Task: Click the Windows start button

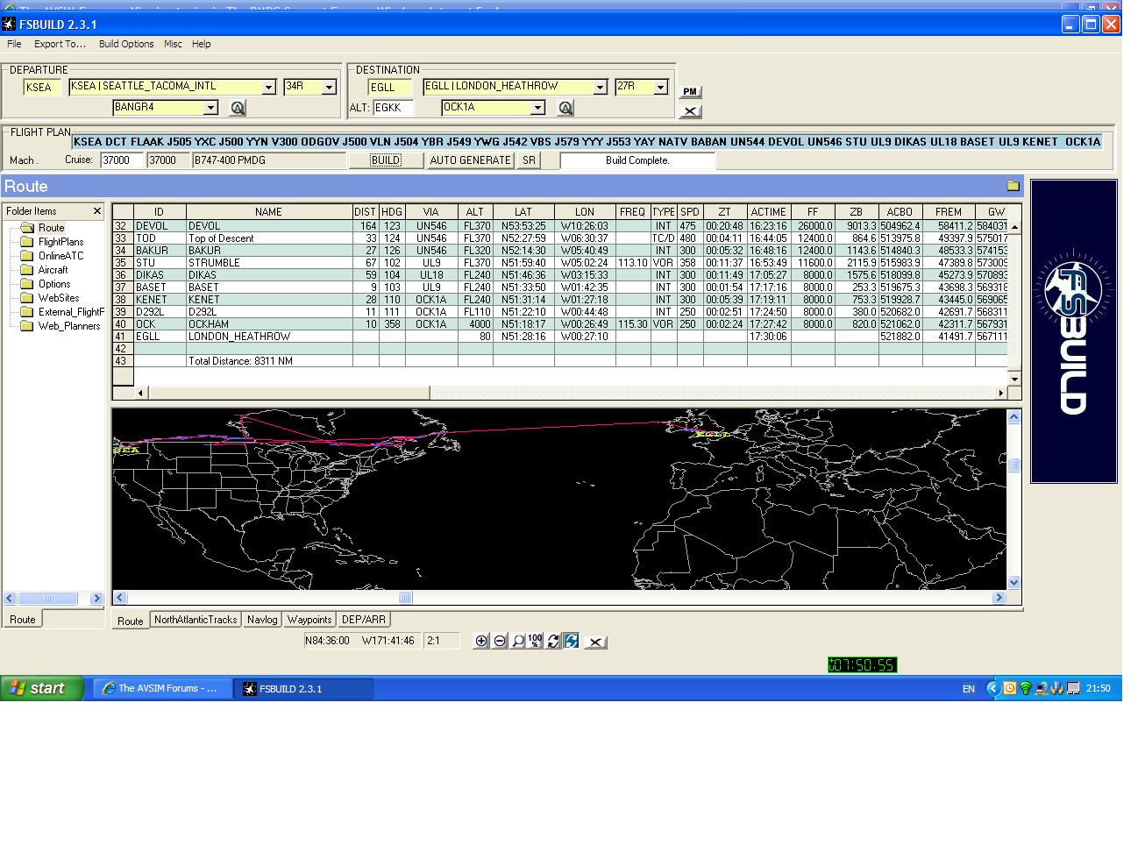Action: coord(42,688)
